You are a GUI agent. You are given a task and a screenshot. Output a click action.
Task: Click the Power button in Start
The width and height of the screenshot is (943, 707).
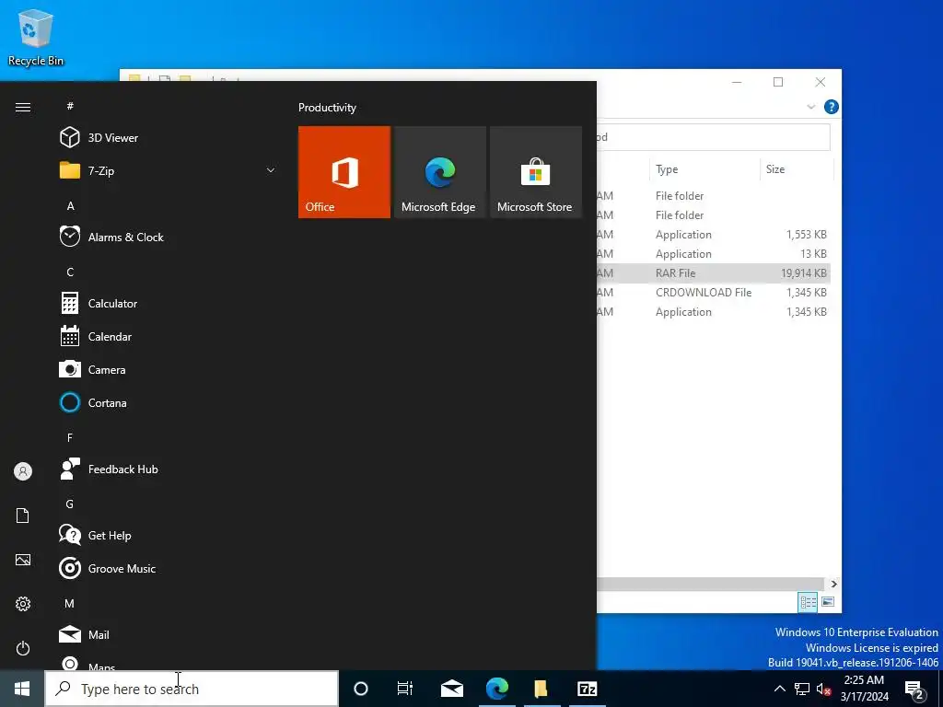pos(23,648)
